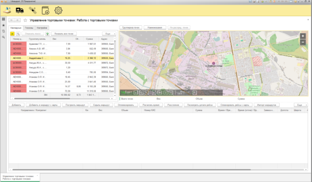This screenshot has height=182, width=312.
Task: Open the data import window icon
Action: coord(45,10)
